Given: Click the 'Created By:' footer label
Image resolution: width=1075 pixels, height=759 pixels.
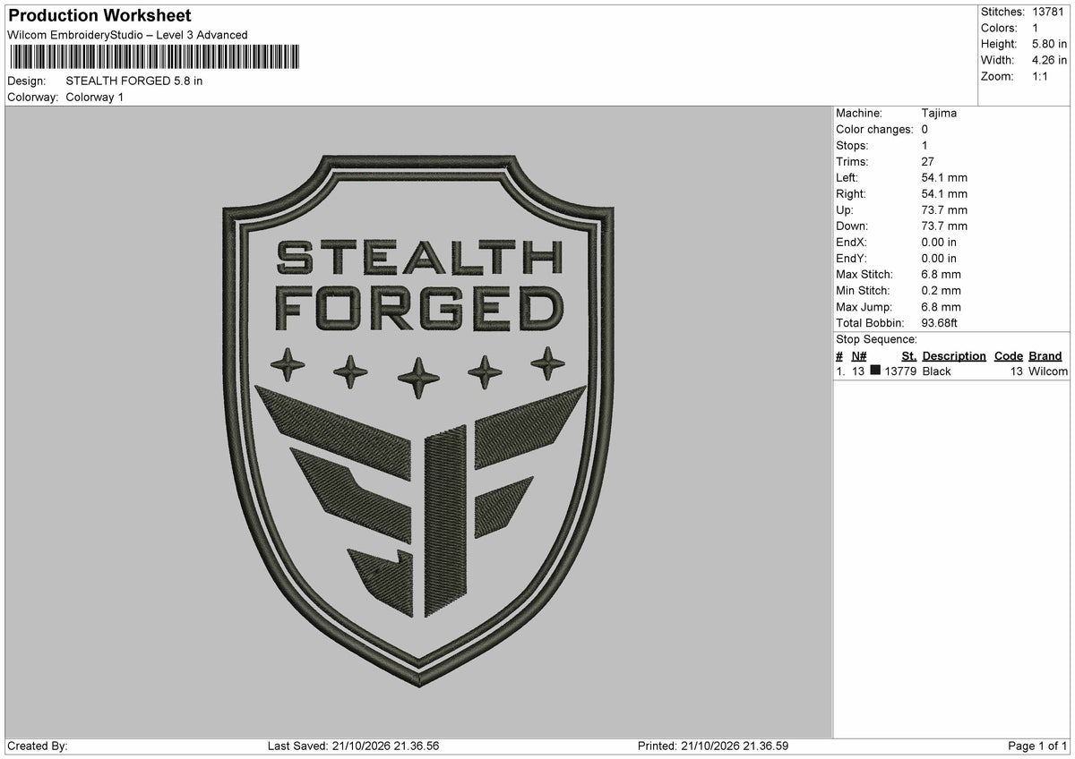Looking at the screenshot, I should click(x=38, y=746).
